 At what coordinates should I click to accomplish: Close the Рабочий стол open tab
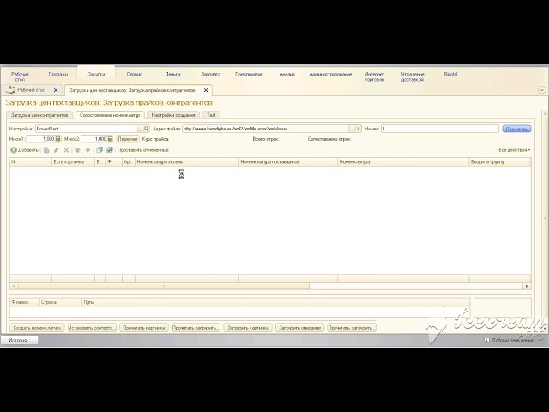[x=56, y=90]
